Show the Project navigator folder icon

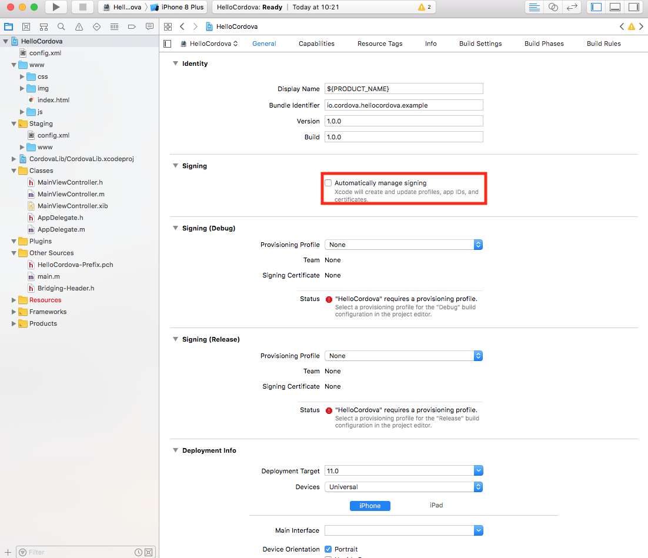(x=9, y=27)
